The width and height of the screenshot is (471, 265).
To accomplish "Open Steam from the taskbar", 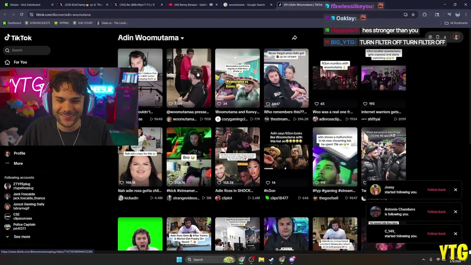I will pyautogui.click(x=272, y=259).
